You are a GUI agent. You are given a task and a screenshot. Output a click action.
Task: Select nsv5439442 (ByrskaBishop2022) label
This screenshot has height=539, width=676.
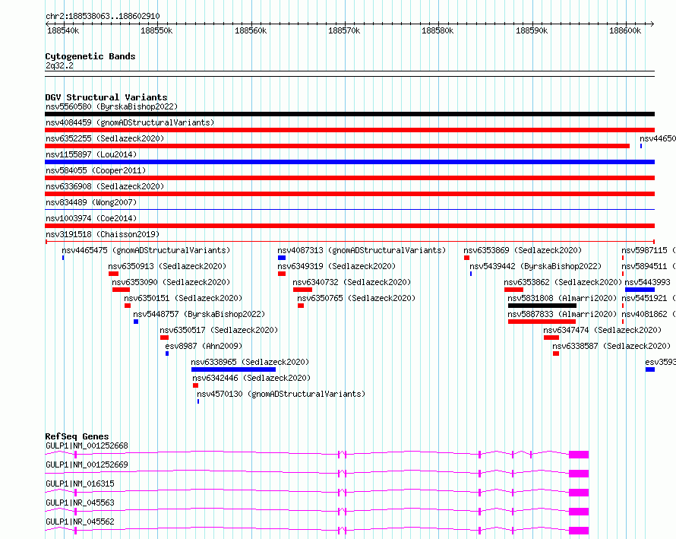pyautogui.click(x=535, y=266)
